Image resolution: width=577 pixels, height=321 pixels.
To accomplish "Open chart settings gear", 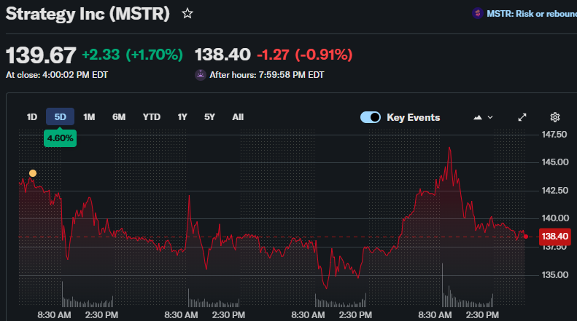I will pos(554,117).
